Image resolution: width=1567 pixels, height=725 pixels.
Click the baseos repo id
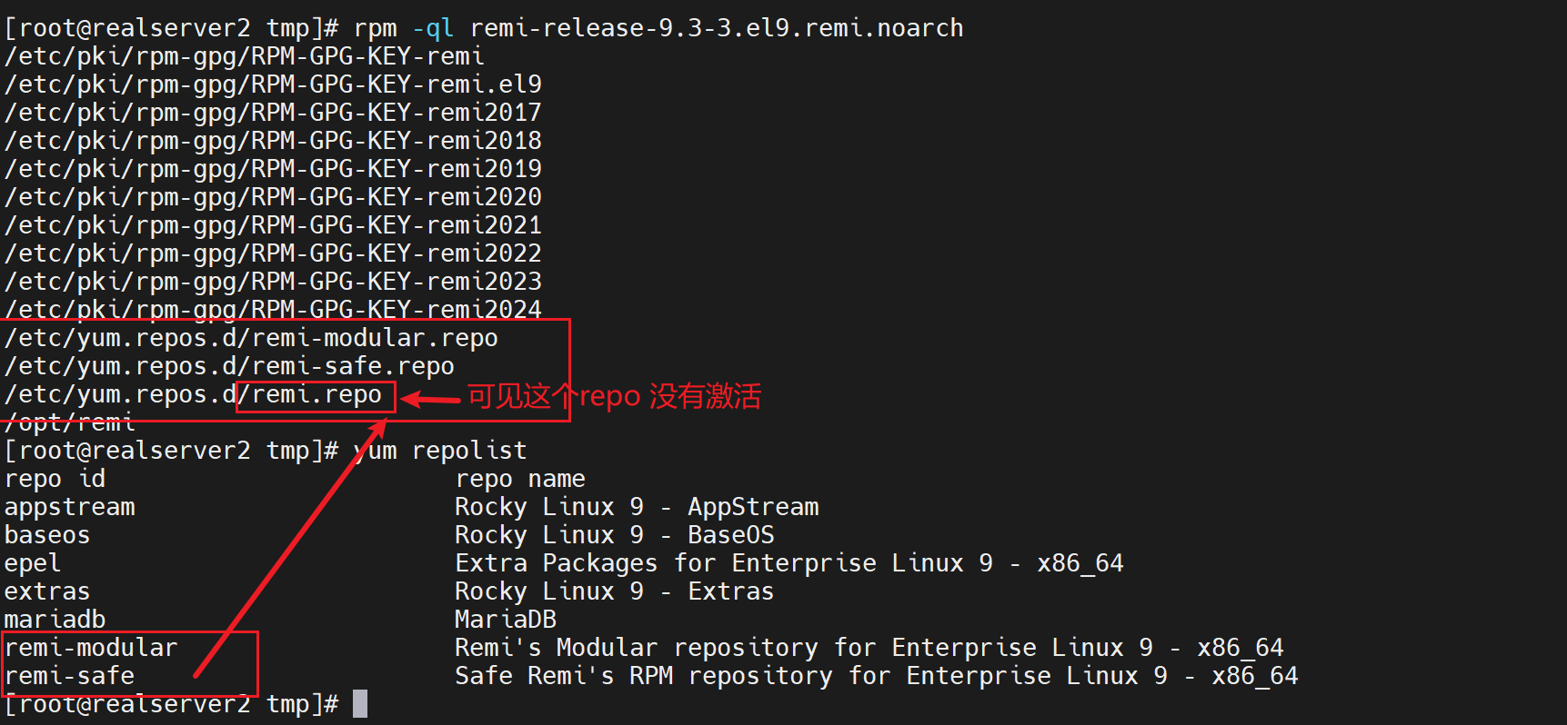tap(47, 535)
